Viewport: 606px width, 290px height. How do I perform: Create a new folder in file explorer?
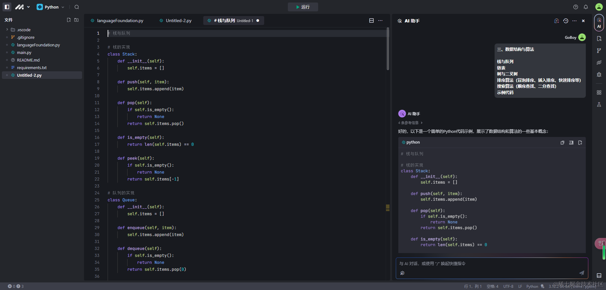[76, 20]
